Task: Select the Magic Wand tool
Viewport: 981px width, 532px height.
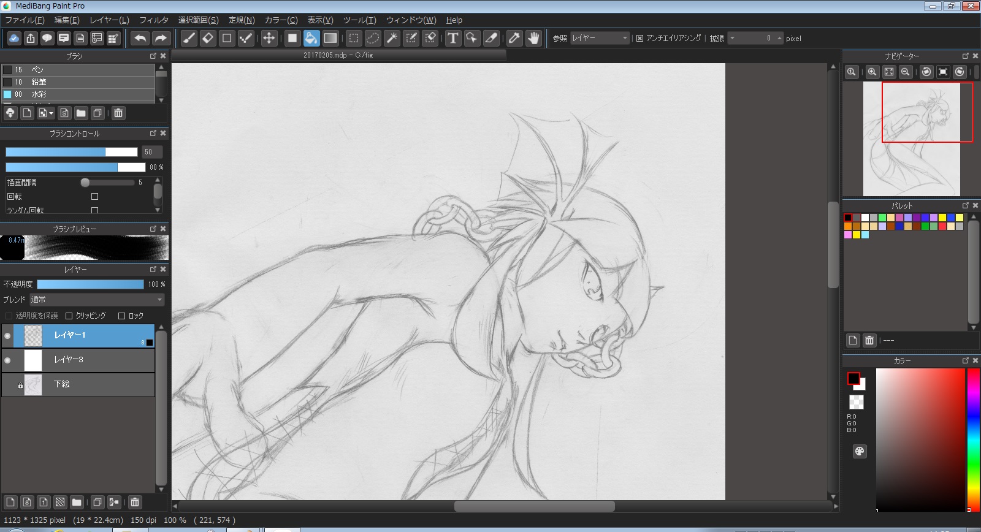Action: coord(392,39)
